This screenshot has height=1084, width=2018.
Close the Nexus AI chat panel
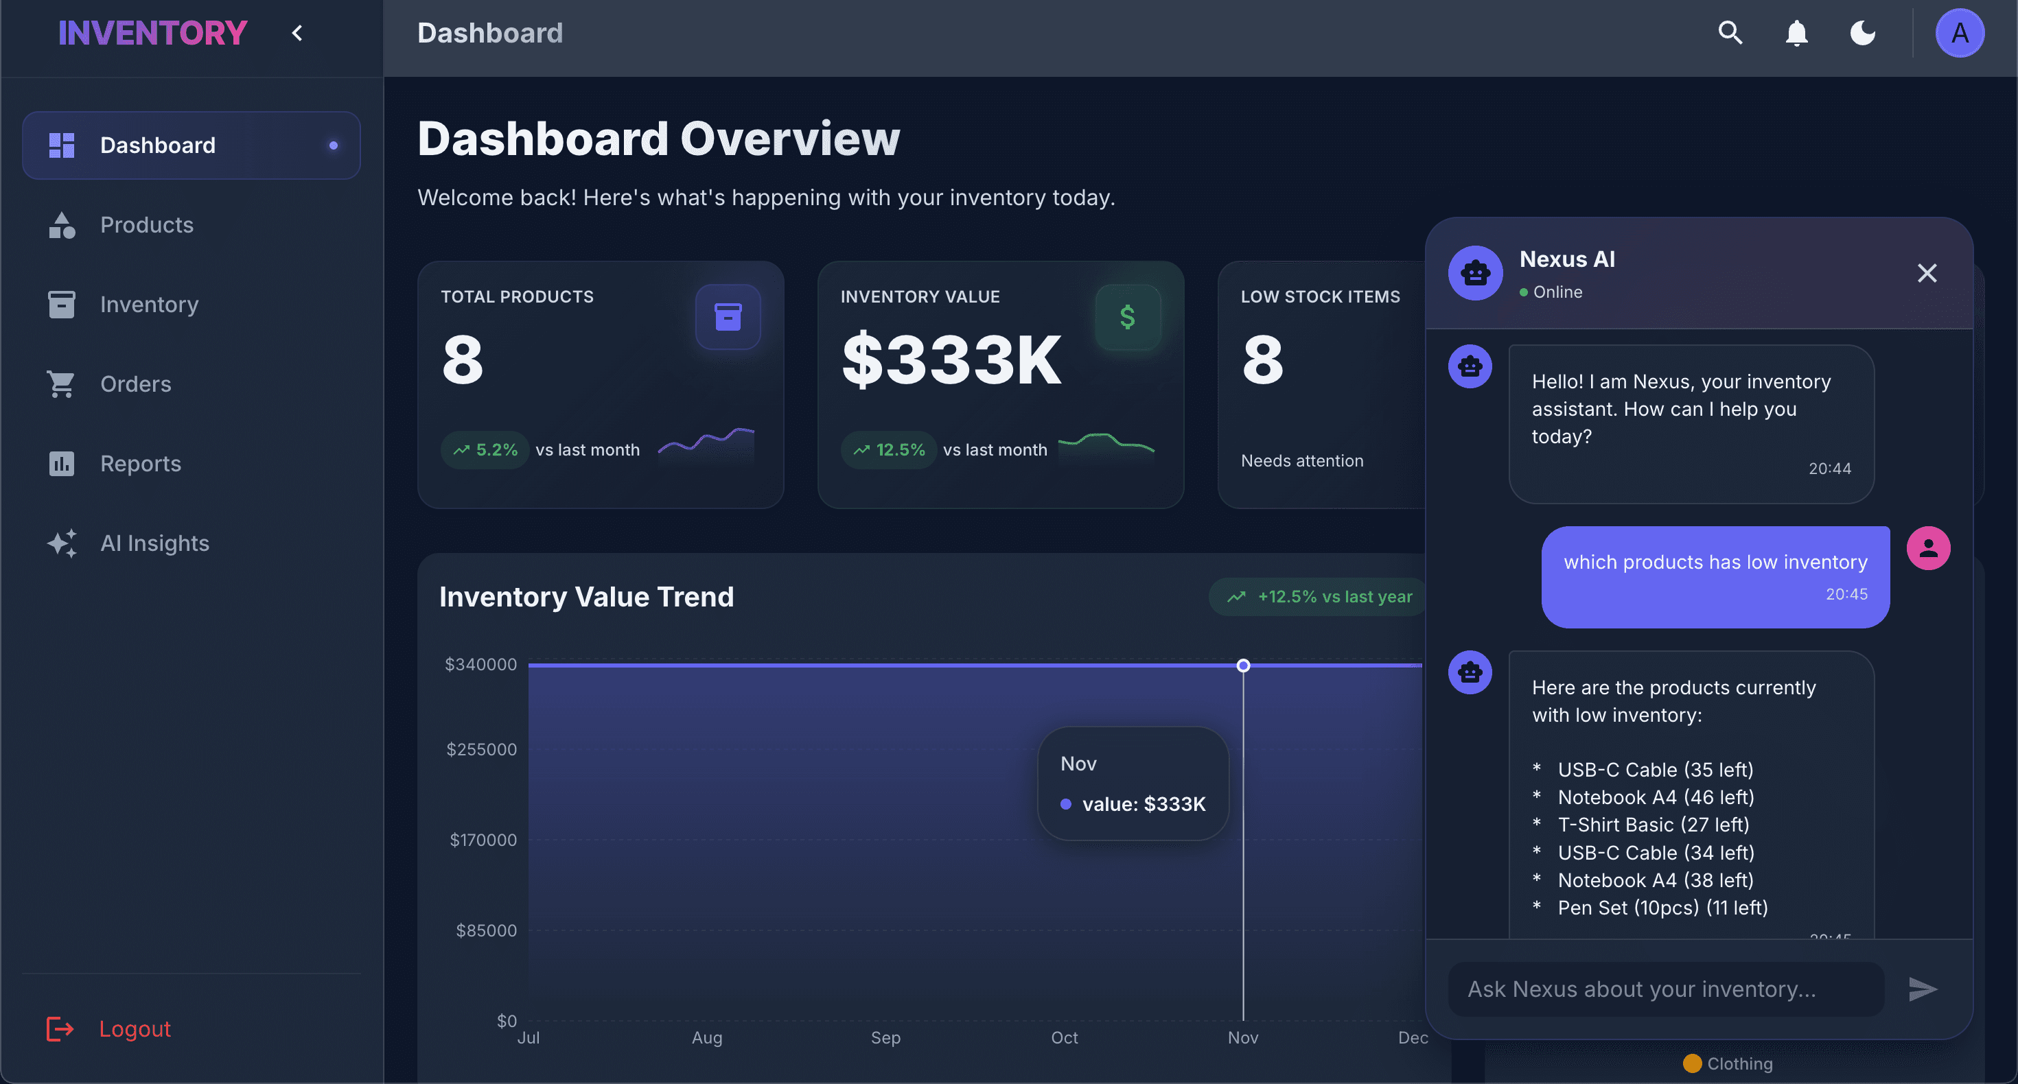point(1927,272)
